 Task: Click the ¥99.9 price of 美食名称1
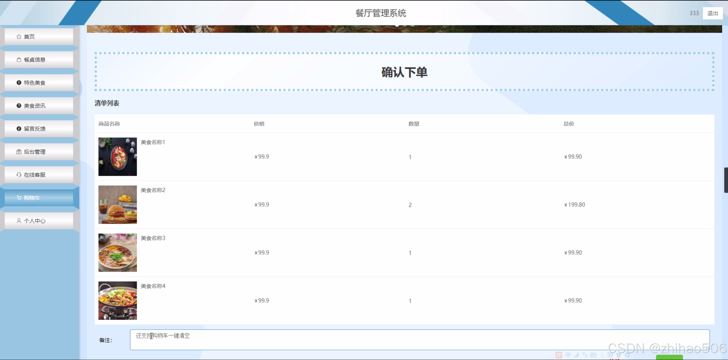tap(262, 157)
